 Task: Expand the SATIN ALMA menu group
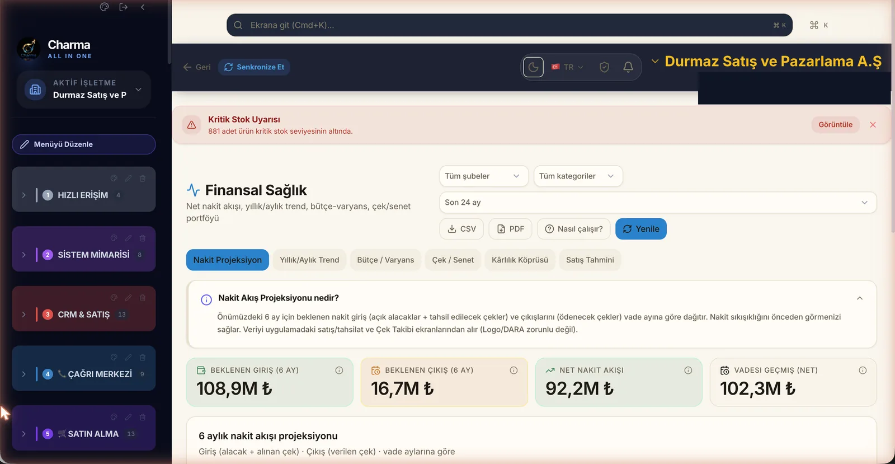point(23,434)
